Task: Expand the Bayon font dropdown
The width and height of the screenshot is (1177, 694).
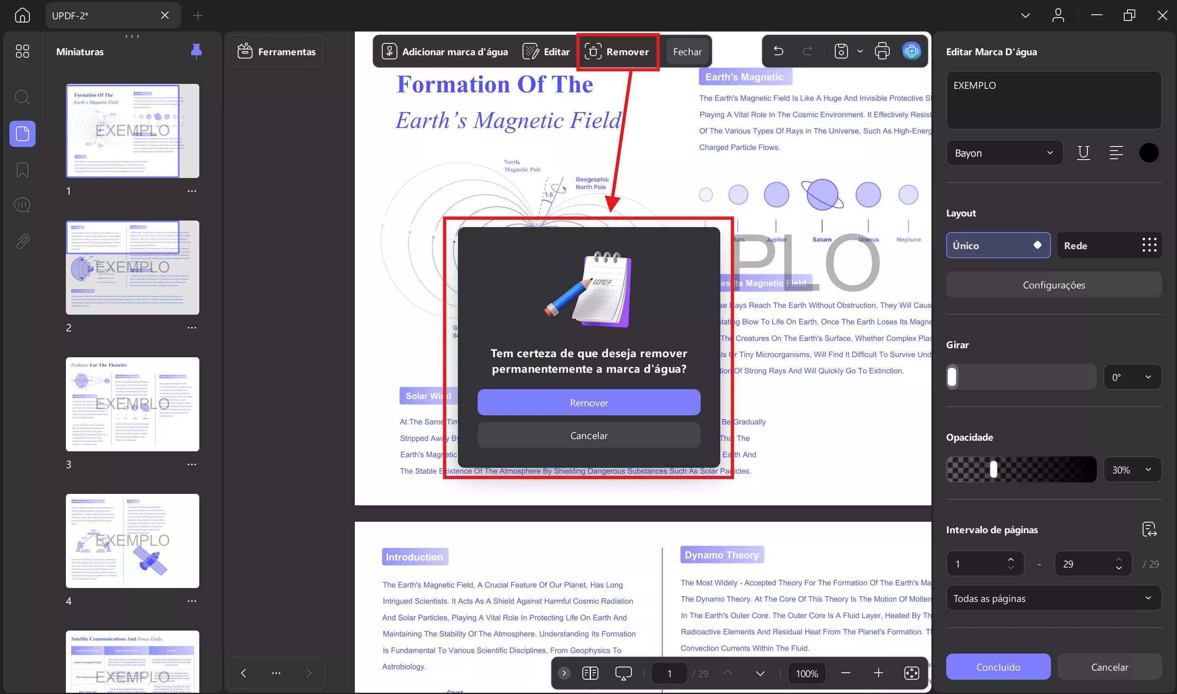Action: 1004,153
